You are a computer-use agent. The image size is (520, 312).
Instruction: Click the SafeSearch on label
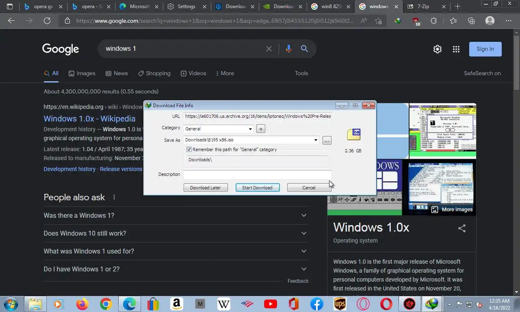[482, 73]
